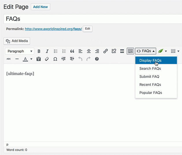
Task: Open keyboard shortcuts help icon
Action: pos(97,59)
